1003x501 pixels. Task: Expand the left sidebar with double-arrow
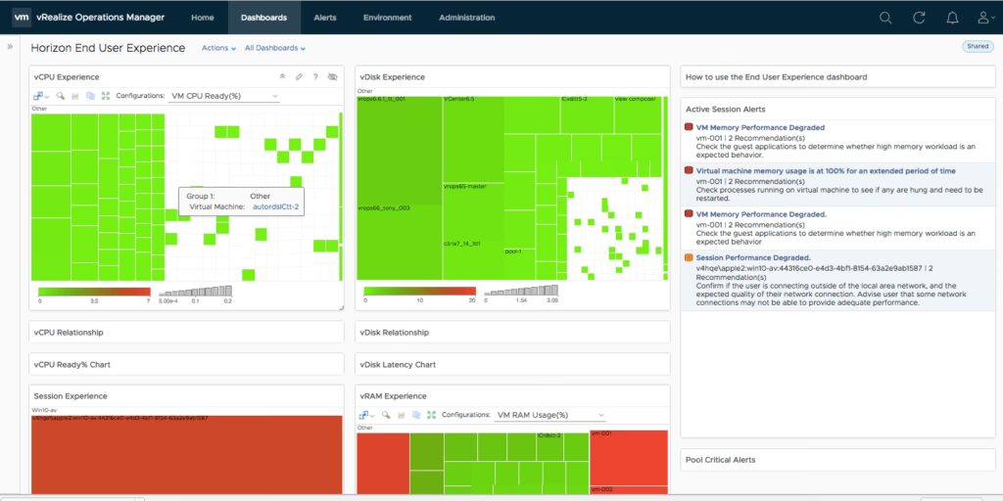10,46
